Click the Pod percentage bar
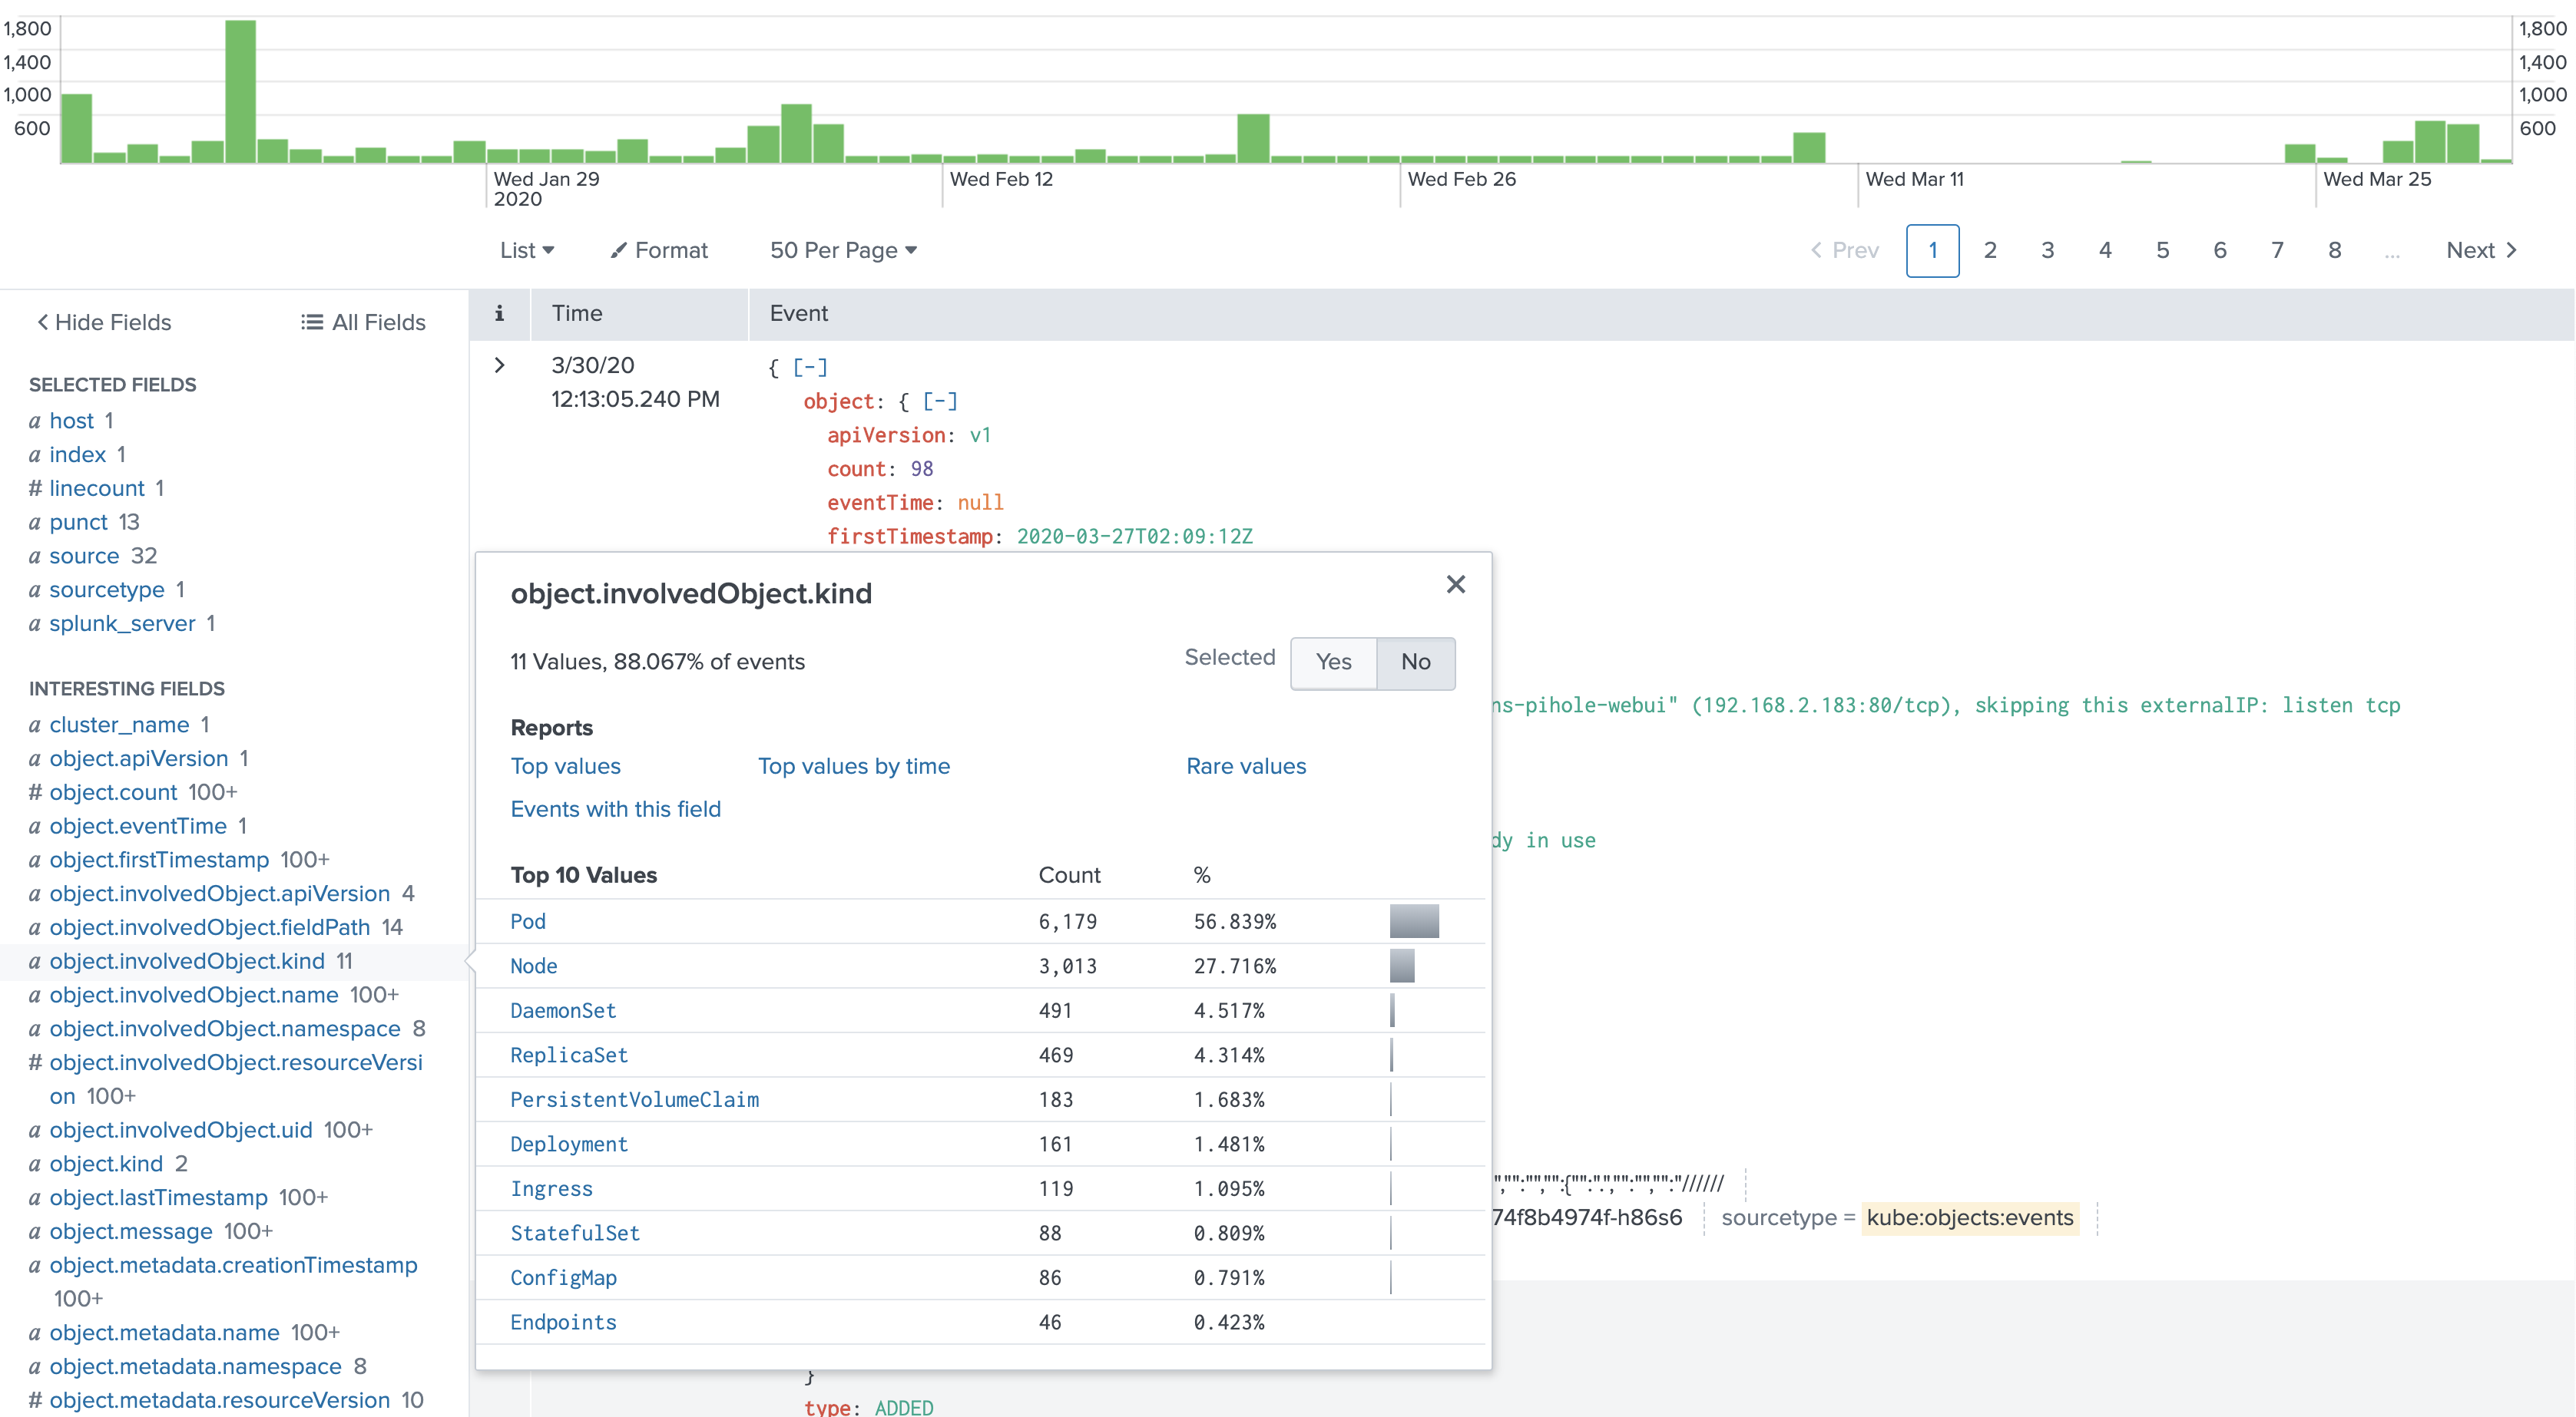 [x=1414, y=920]
